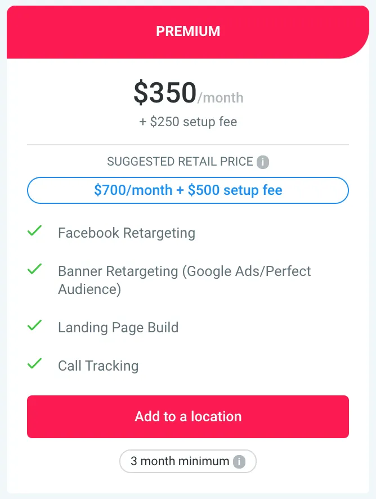Click info icon beside Suggested Retail Price
The width and height of the screenshot is (376, 499).
click(x=263, y=162)
